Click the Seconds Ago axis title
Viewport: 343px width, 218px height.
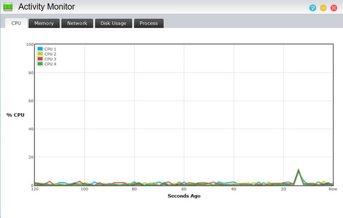click(184, 196)
